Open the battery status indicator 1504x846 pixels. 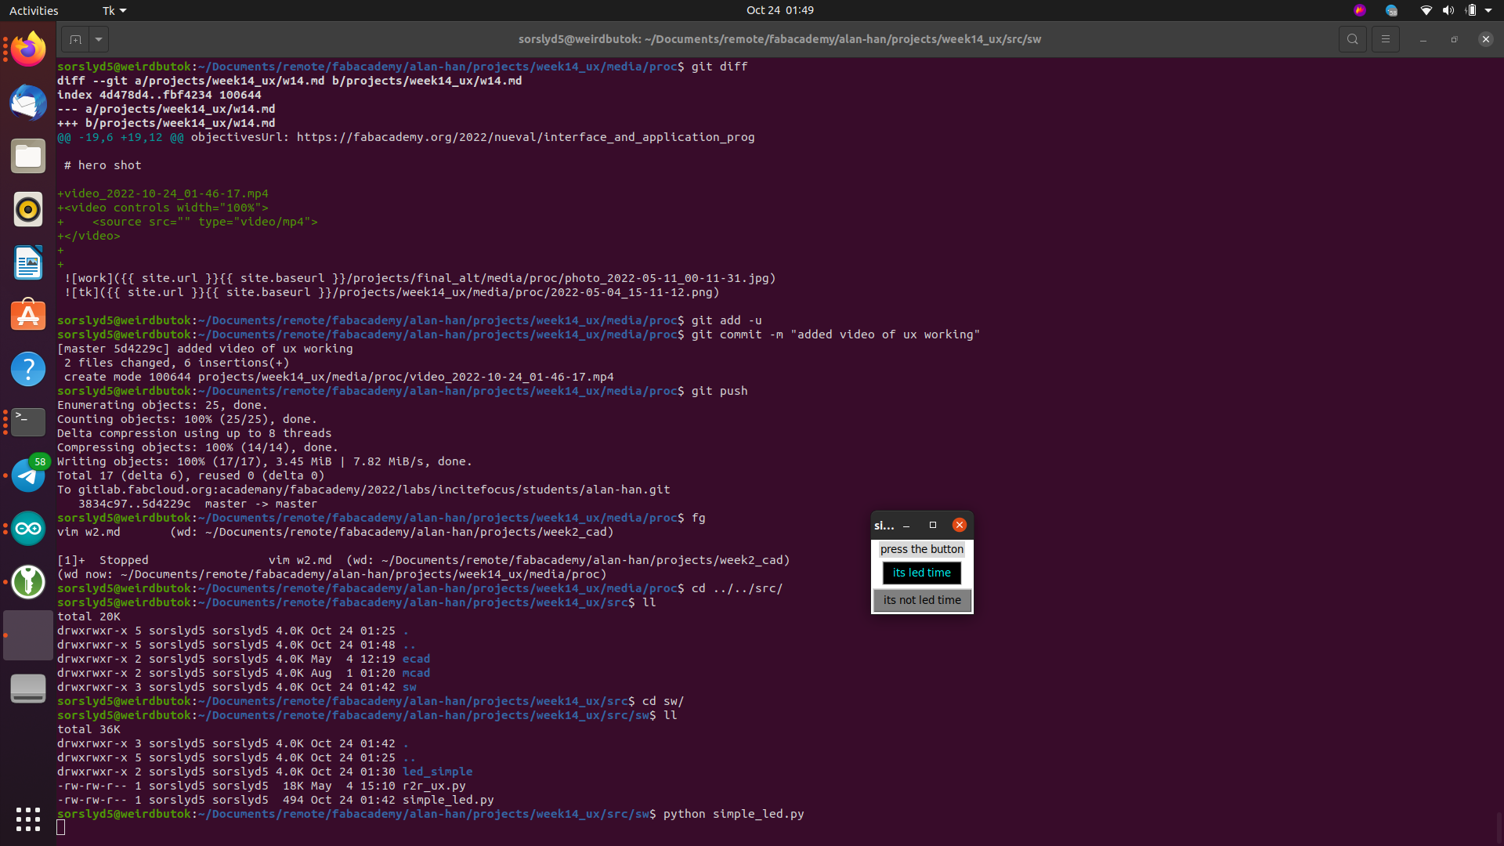pyautogui.click(x=1470, y=10)
